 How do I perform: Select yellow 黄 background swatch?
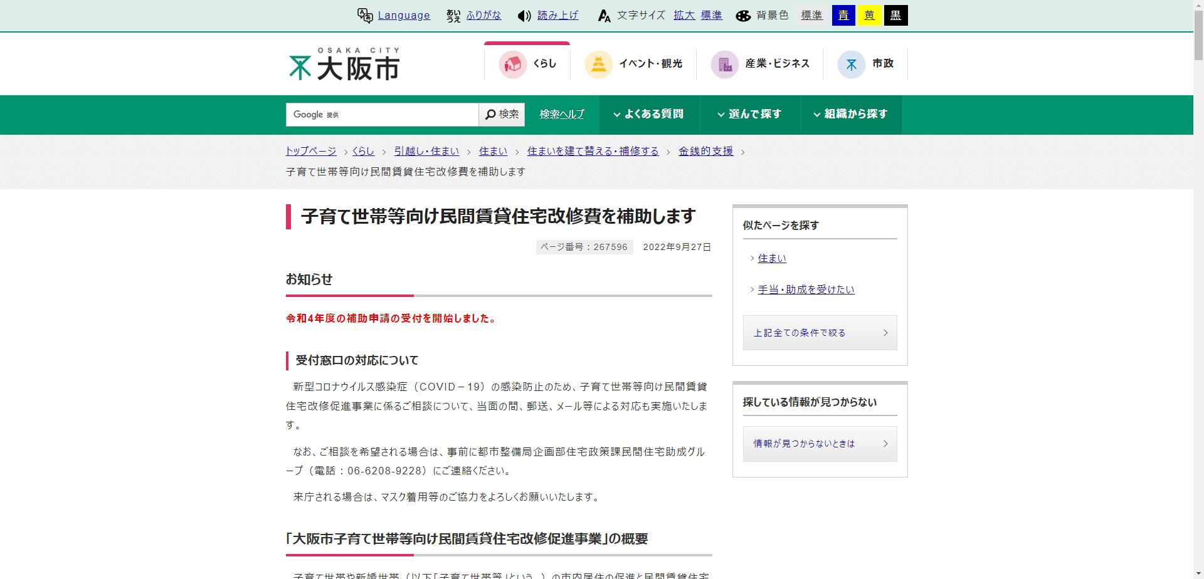click(869, 16)
